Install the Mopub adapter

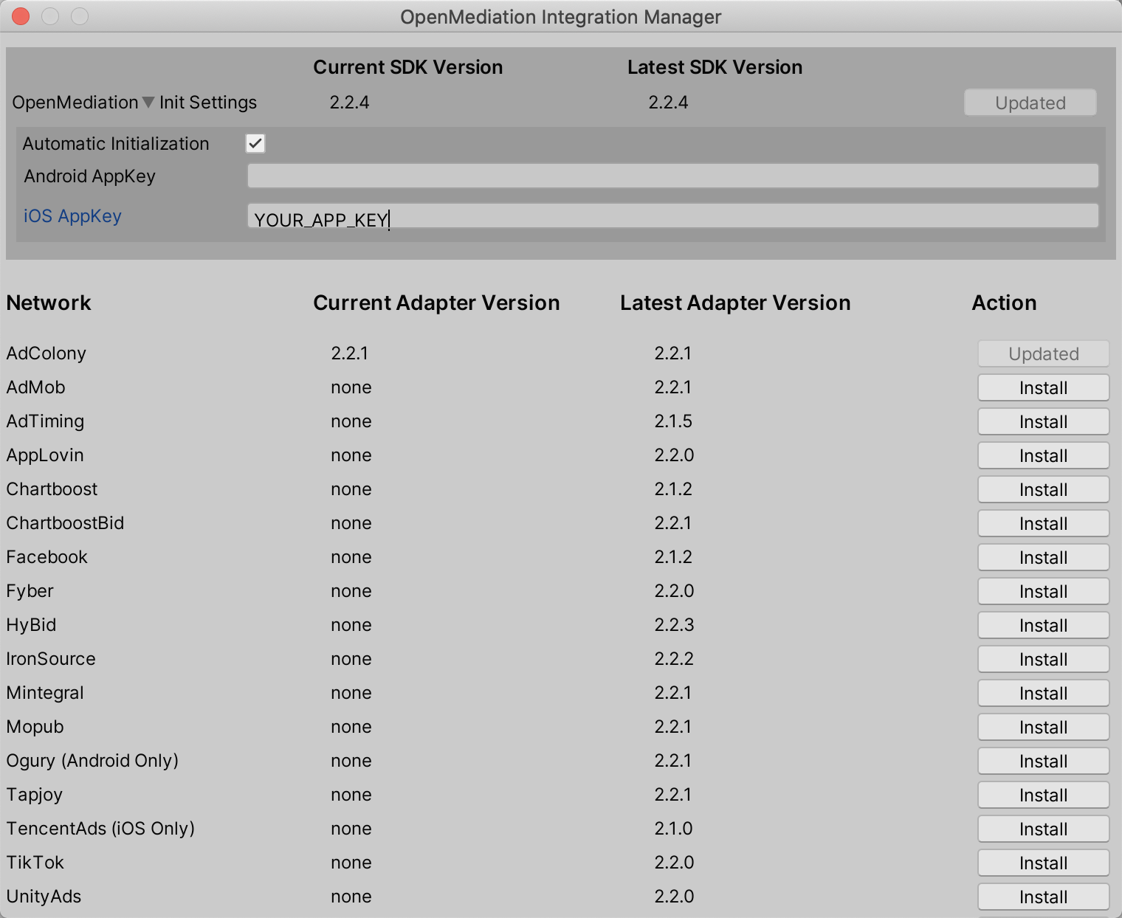click(x=1043, y=727)
